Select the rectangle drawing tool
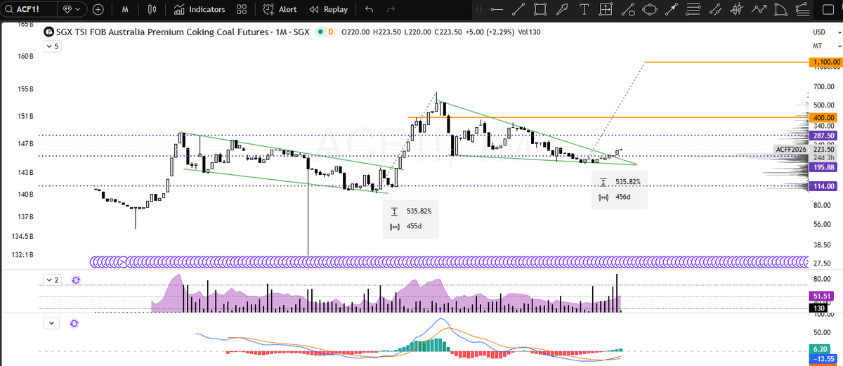Image resolution: width=843 pixels, height=366 pixels. tap(540, 10)
